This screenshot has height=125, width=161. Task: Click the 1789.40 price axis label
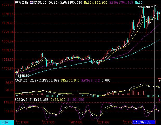click(8, 23)
